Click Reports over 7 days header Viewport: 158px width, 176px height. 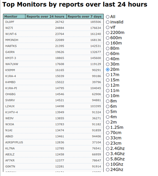(x=85, y=17)
